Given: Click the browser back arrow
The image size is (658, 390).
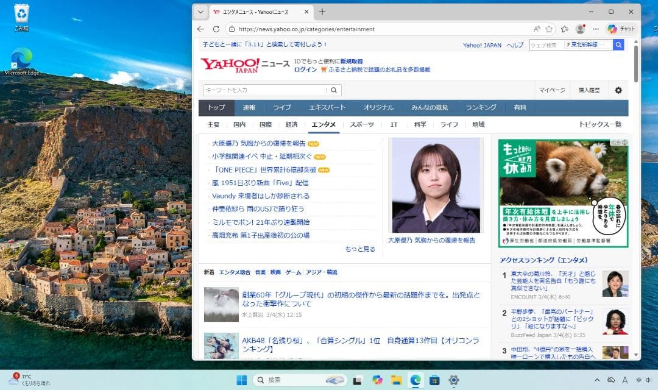Looking at the screenshot, I should click(200, 29).
